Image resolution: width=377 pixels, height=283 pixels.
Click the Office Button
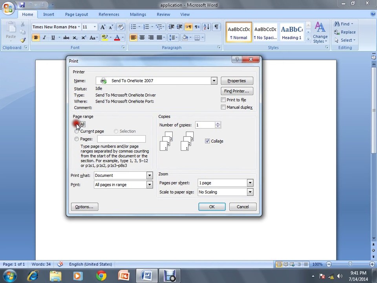[x=8, y=8]
